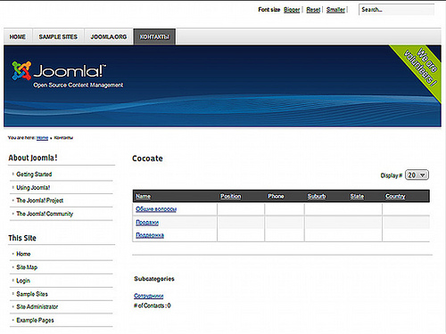Open The Joomla! Project menu item
The height and width of the screenshot is (334, 446).
40,200
